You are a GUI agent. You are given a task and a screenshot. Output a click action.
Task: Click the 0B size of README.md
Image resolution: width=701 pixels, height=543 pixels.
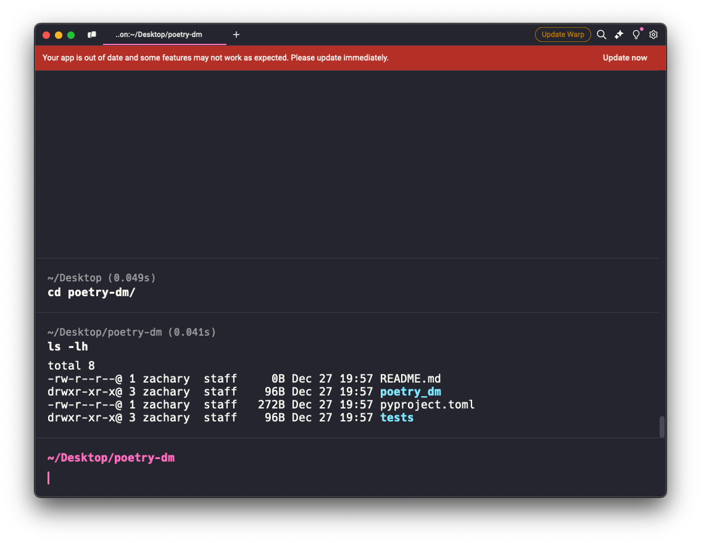[x=278, y=378]
